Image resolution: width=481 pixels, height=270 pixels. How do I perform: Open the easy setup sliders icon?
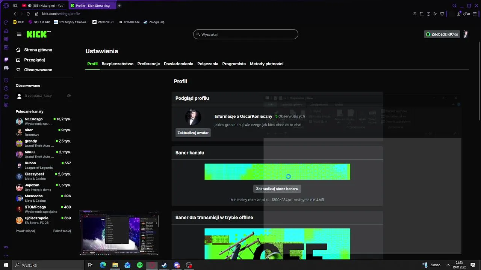click(x=475, y=13)
